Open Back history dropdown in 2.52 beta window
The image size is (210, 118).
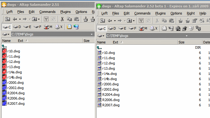[115, 21]
